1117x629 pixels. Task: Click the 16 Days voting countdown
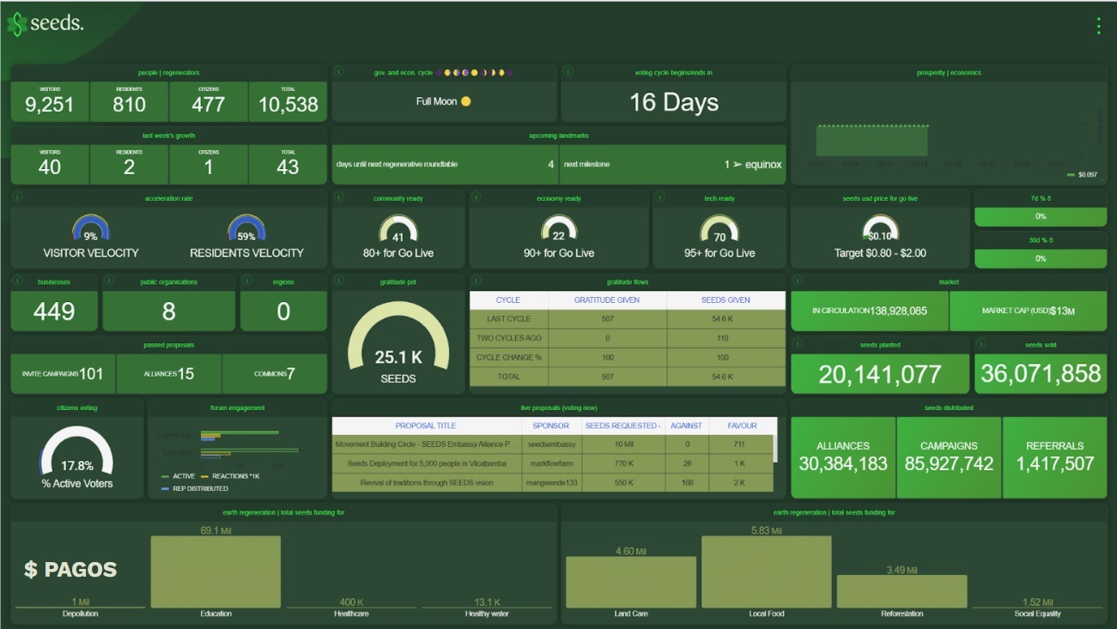[673, 102]
